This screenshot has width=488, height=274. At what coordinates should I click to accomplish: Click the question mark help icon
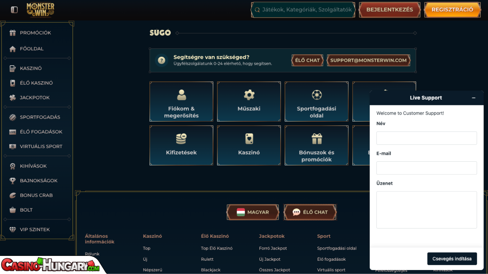tap(162, 60)
